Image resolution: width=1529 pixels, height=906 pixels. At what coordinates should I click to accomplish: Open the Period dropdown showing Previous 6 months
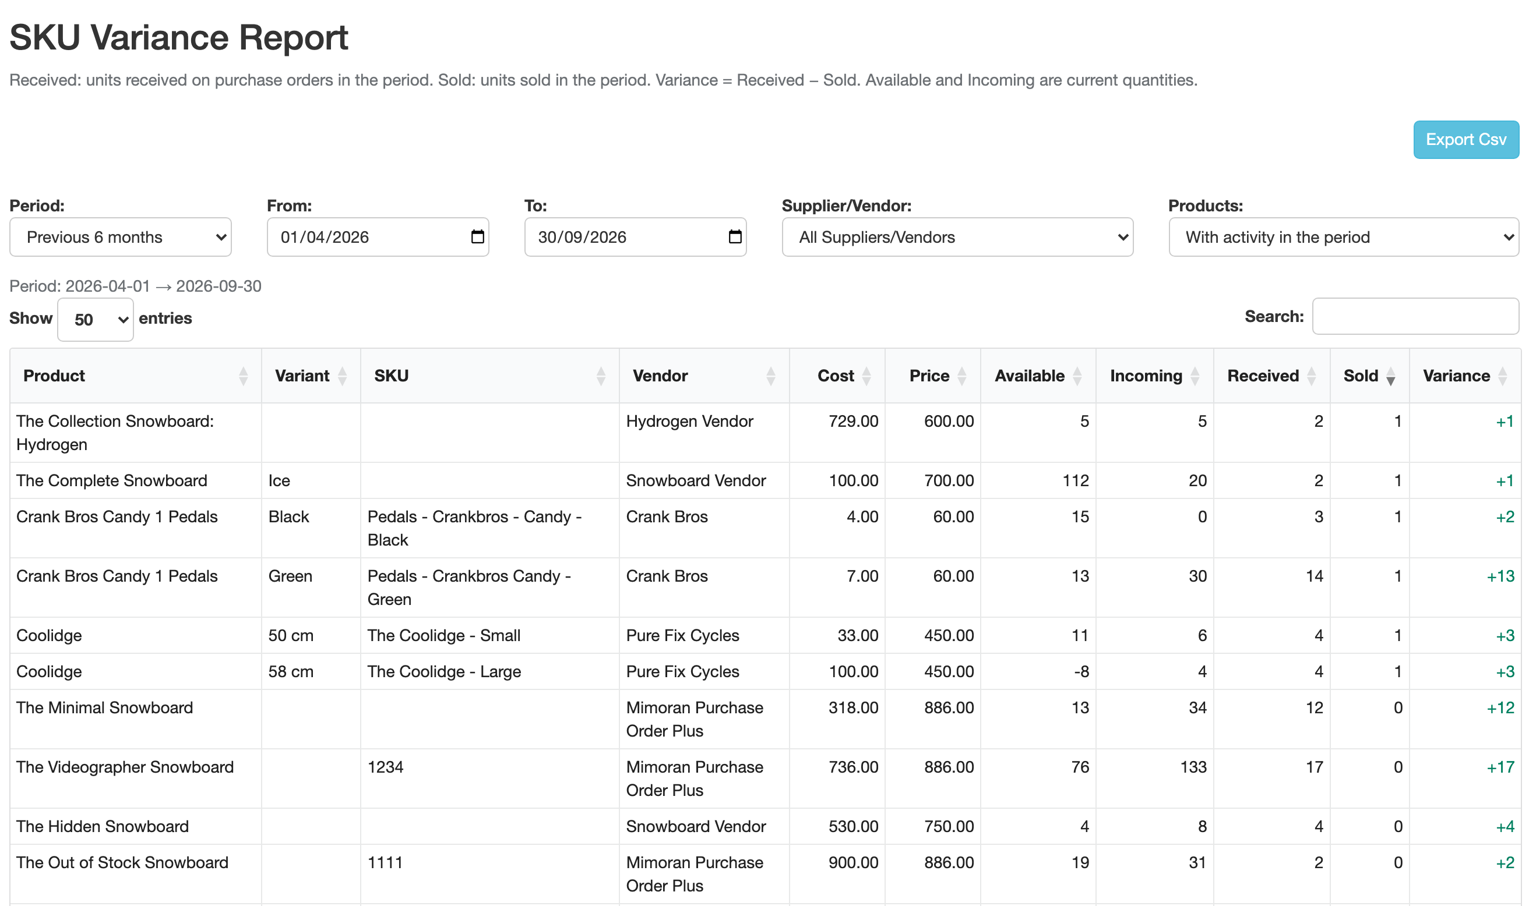point(121,237)
